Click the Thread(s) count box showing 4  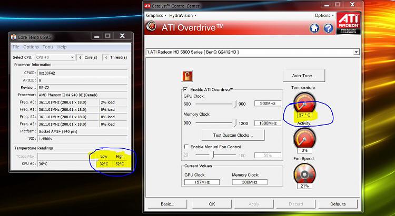click(x=105, y=57)
